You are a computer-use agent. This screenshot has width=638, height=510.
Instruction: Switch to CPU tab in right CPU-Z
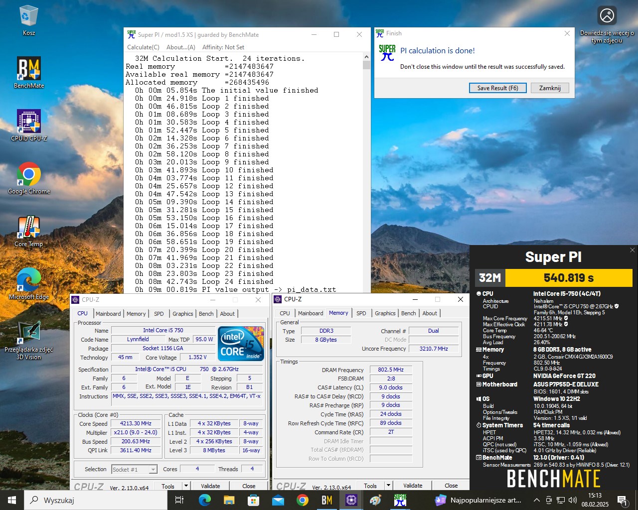pos(285,313)
